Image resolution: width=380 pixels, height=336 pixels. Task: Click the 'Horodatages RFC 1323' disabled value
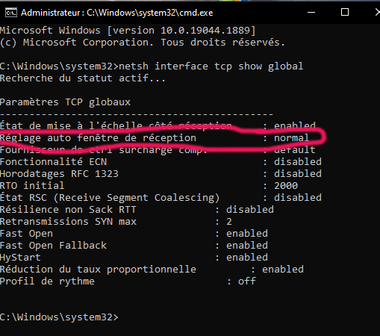coord(298,174)
